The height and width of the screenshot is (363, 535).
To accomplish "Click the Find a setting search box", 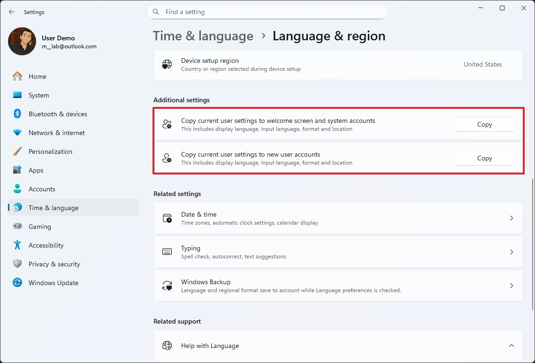I will click(x=267, y=12).
